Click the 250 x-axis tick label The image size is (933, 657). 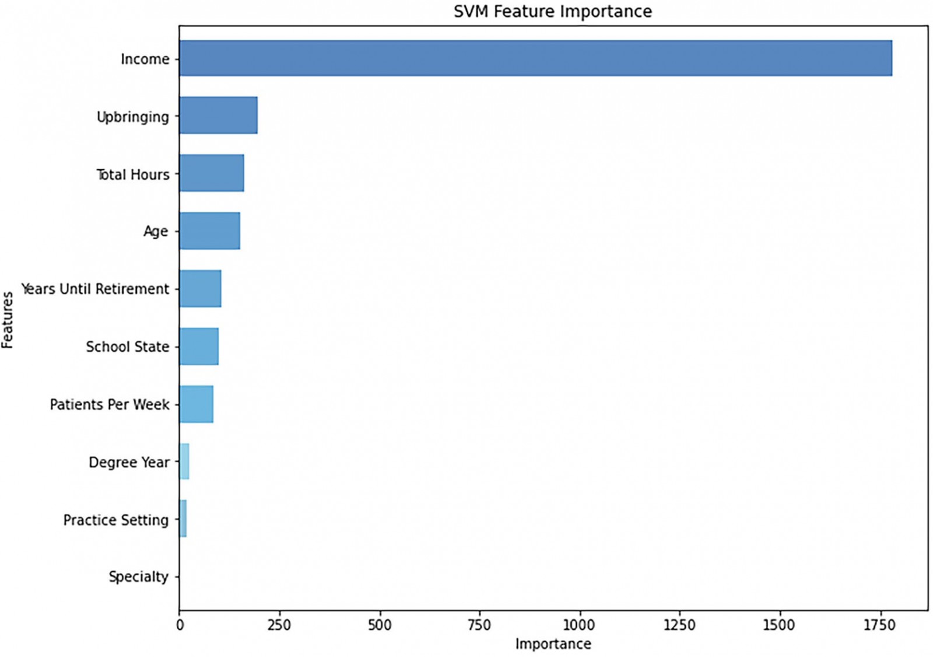pos(279,625)
